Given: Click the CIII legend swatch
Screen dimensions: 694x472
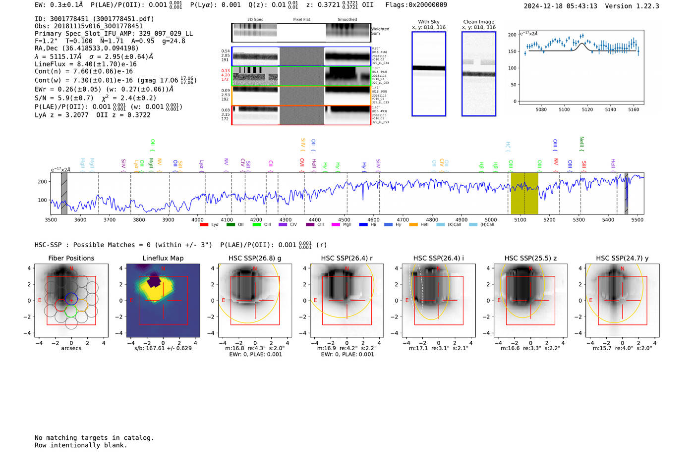Looking at the screenshot, I should pyautogui.click(x=310, y=225).
